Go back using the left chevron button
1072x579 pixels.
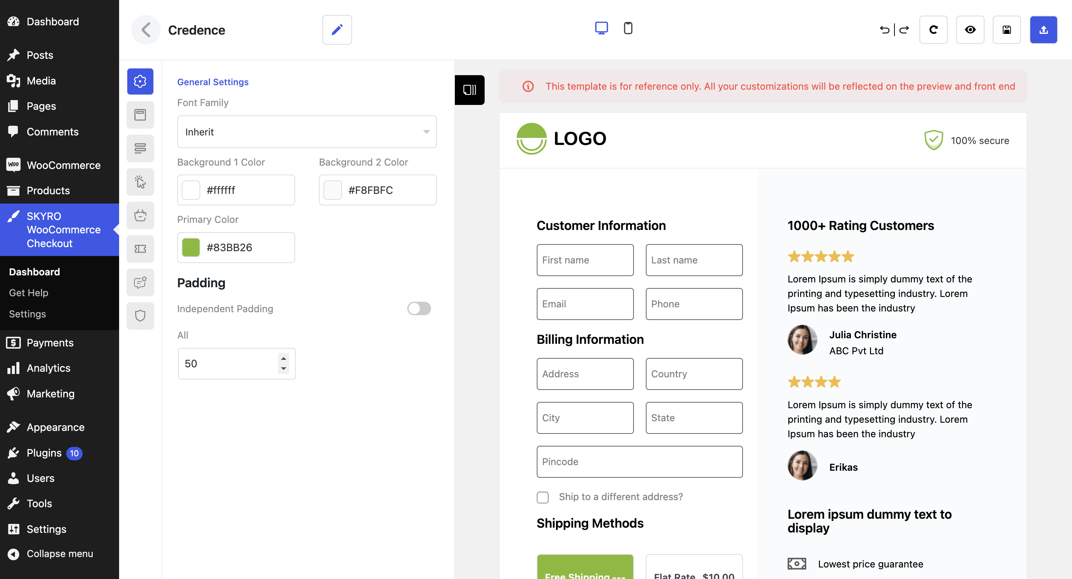(x=146, y=29)
